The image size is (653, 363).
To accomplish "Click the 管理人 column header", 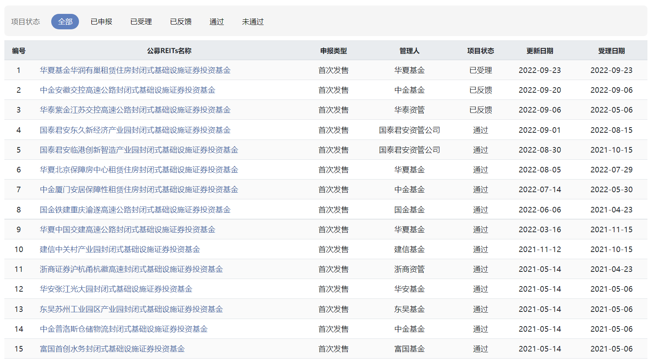I will [x=409, y=51].
